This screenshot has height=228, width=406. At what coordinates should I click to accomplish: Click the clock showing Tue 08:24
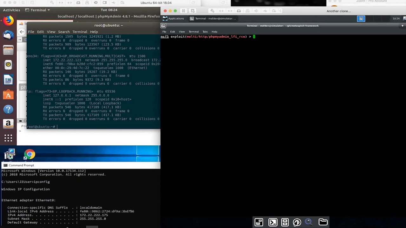(109, 10)
